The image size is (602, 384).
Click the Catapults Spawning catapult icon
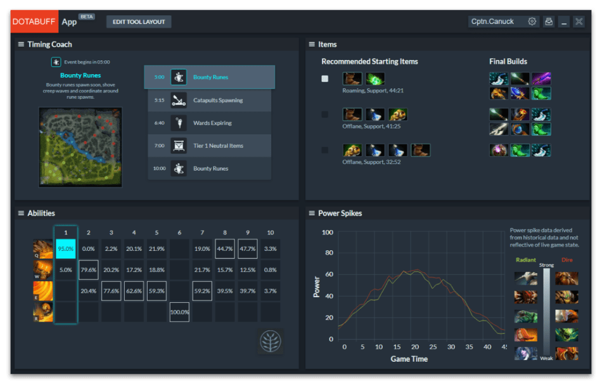[179, 100]
